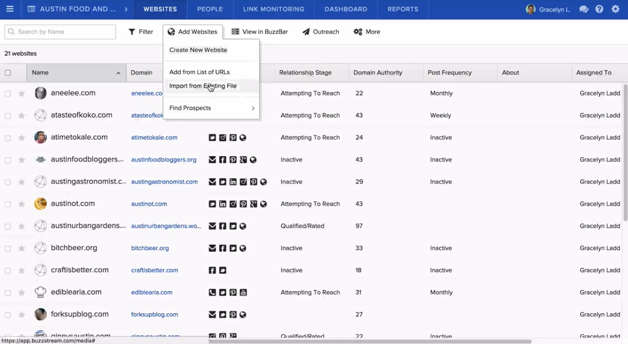Choose Import from Existing File
This screenshot has width=628, height=344.
coord(211,85)
